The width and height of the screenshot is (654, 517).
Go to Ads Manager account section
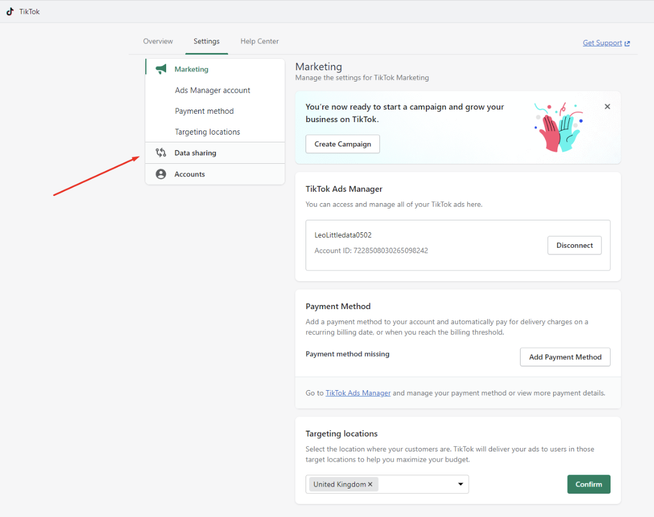point(212,90)
